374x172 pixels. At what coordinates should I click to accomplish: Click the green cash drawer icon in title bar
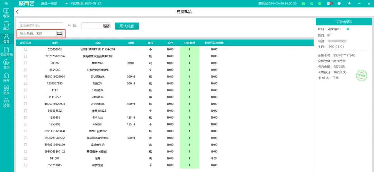click(303, 3)
